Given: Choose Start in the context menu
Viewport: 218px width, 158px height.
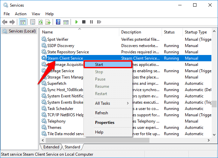Looking at the screenshot, I should [x=108, y=65].
